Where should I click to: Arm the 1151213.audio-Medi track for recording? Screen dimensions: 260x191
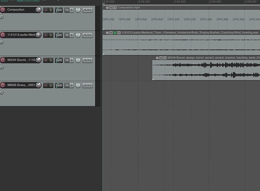[x=3, y=35]
